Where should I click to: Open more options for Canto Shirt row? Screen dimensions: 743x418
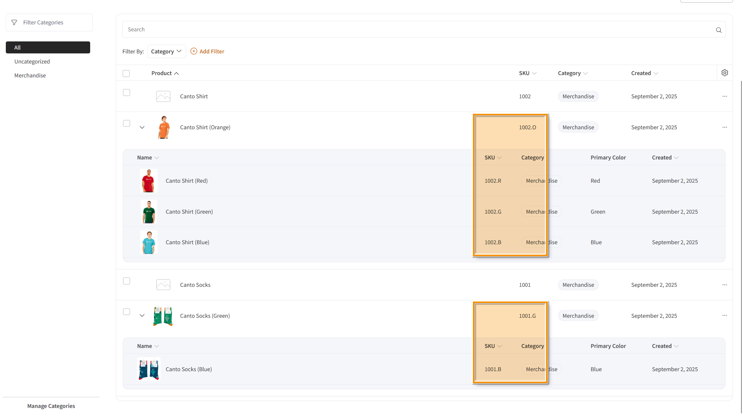point(724,96)
